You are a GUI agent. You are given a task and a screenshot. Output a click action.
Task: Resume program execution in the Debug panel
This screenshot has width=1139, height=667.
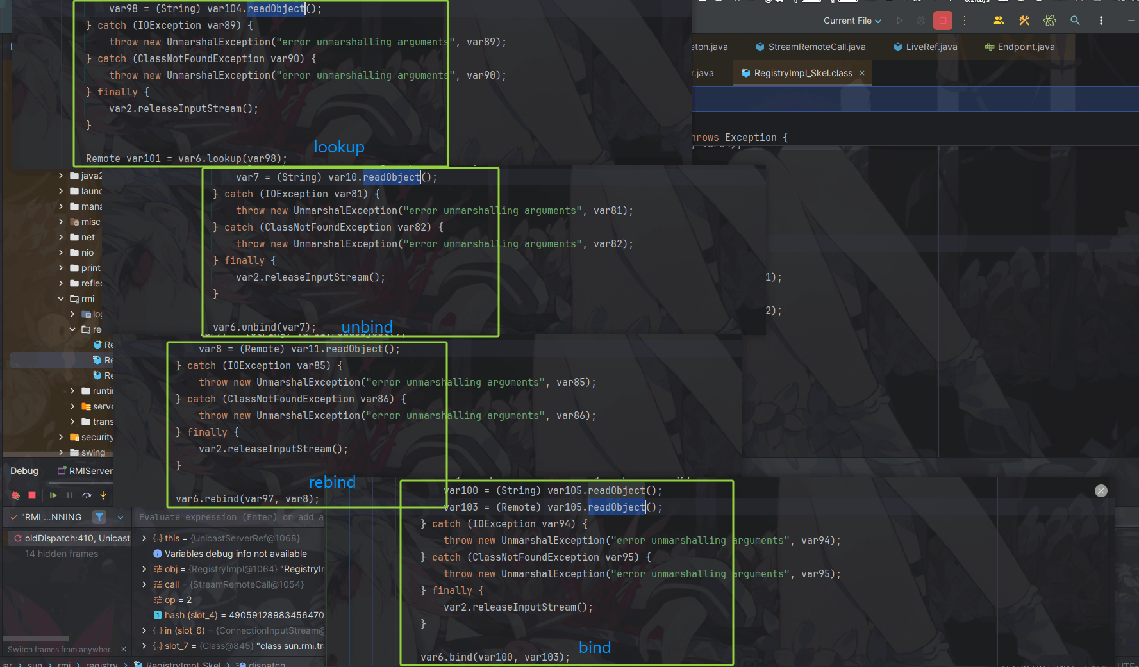53,495
